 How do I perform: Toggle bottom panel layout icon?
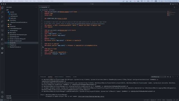click(173, 4)
